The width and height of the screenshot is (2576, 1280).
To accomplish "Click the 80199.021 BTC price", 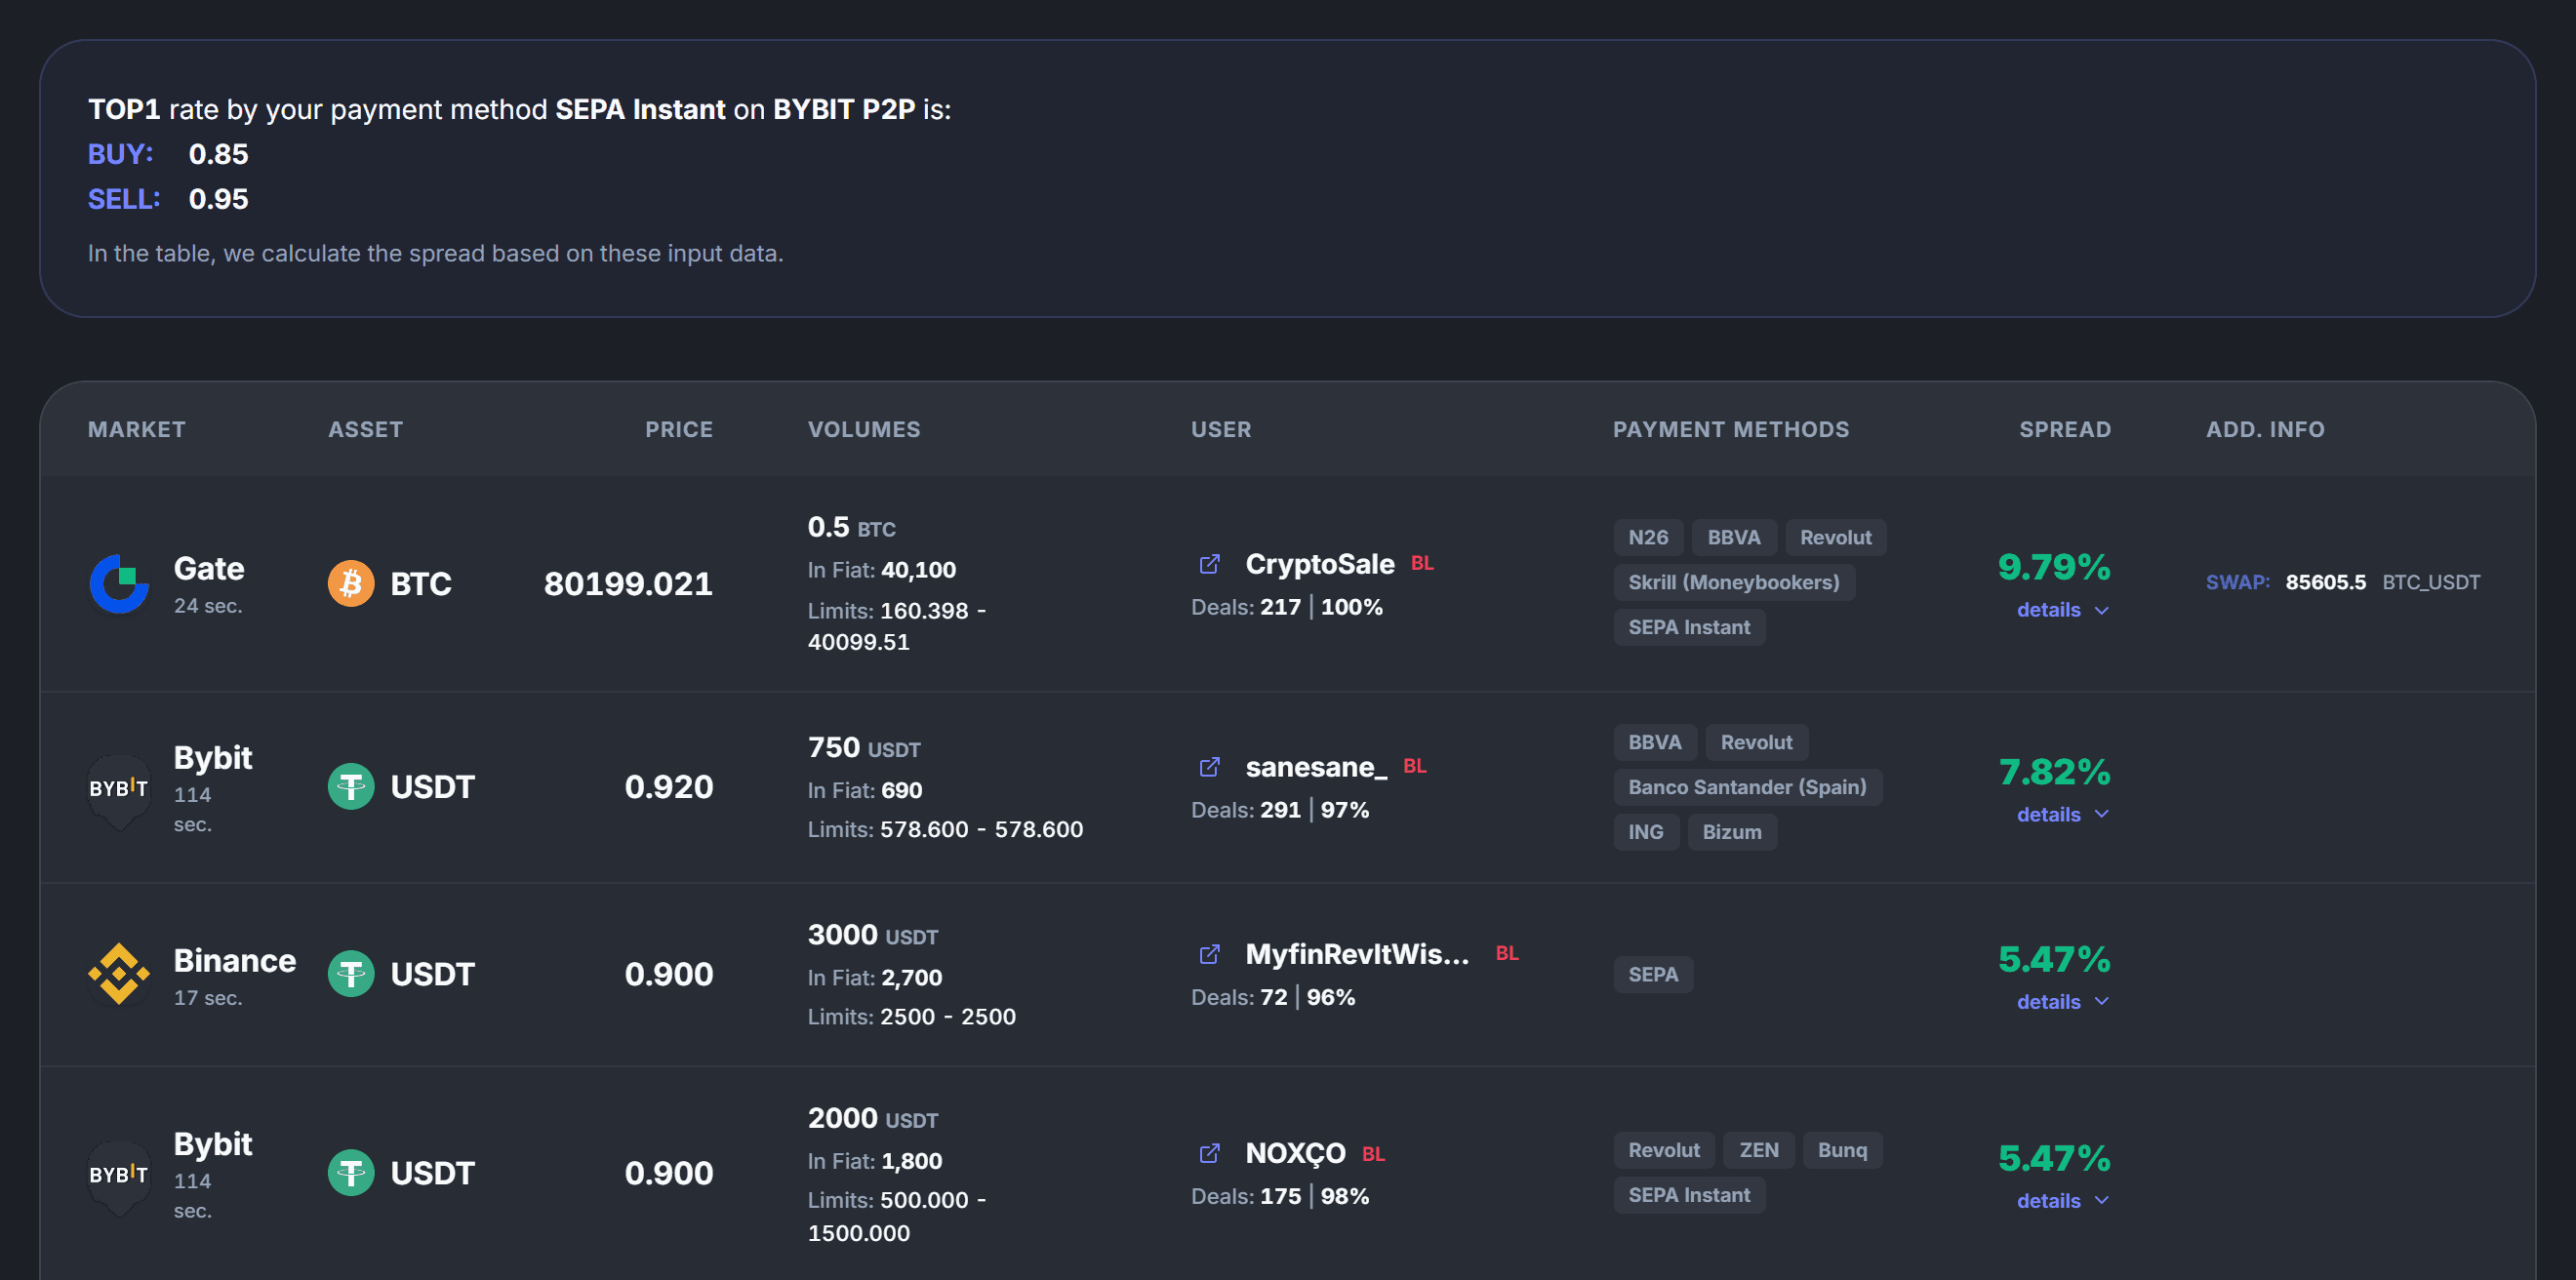I will click(628, 583).
